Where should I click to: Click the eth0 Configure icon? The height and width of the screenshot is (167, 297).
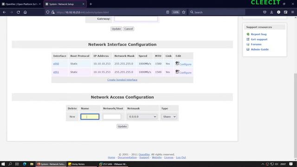[177, 64]
